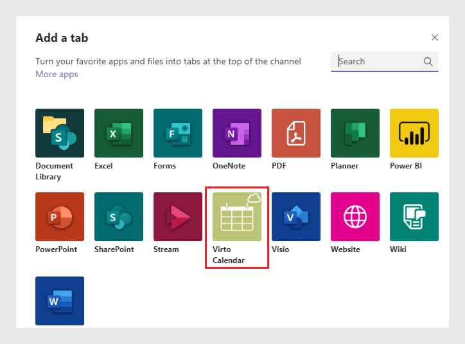
Task: Focus the Search input field
Action: [x=385, y=62]
